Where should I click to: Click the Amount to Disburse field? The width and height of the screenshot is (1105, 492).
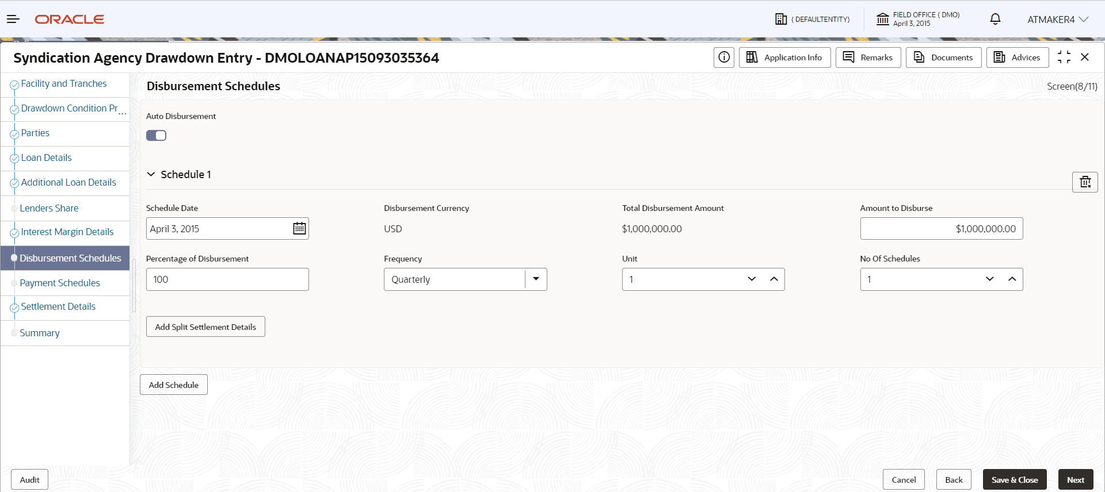[x=942, y=229]
